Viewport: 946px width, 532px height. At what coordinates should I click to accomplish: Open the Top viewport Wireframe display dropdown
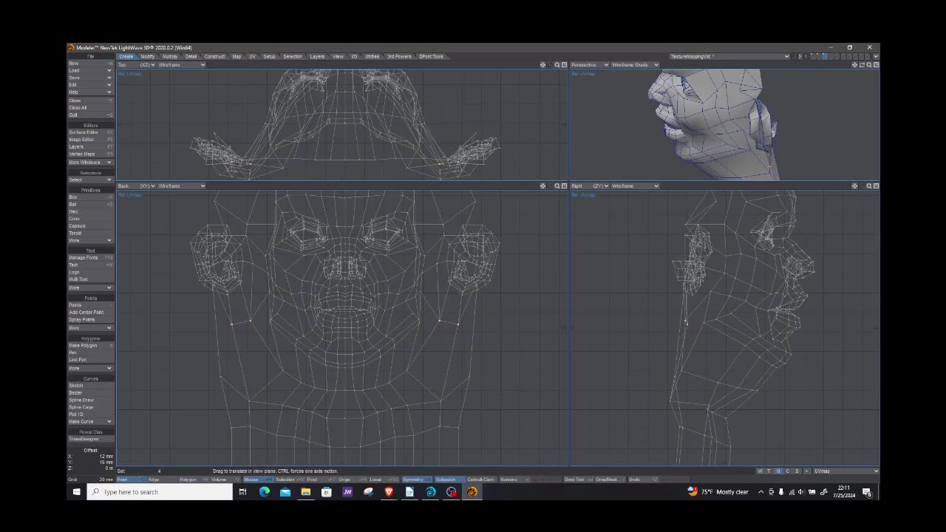pos(182,65)
